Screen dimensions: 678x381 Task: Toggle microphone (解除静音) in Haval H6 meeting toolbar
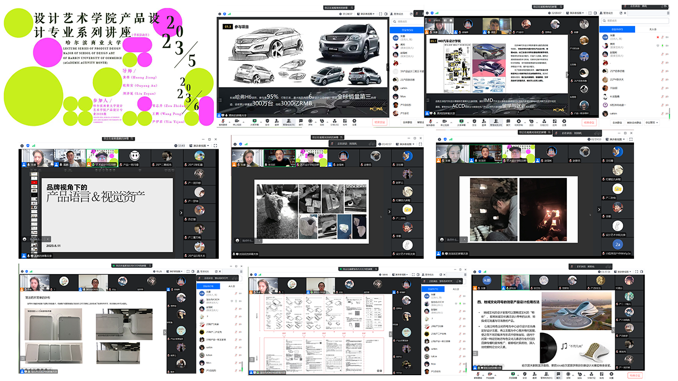tap(223, 121)
